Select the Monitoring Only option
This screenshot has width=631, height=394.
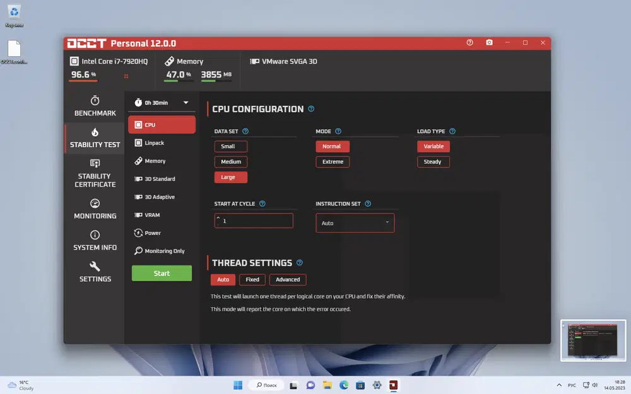[x=162, y=251]
